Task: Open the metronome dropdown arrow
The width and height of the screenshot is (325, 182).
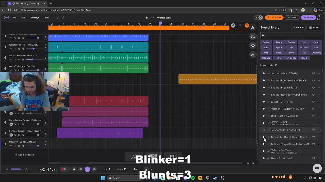Action: (152, 169)
